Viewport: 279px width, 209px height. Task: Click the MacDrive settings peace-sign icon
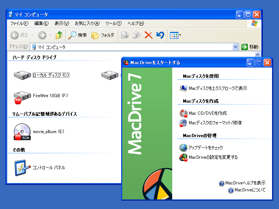184,157
